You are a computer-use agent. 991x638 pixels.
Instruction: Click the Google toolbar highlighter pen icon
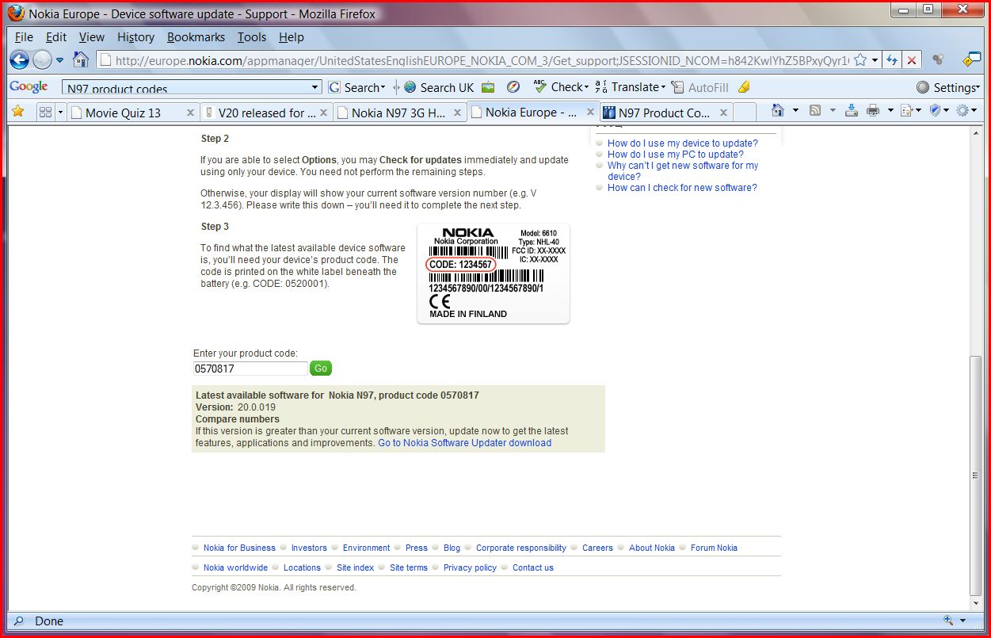tap(743, 87)
